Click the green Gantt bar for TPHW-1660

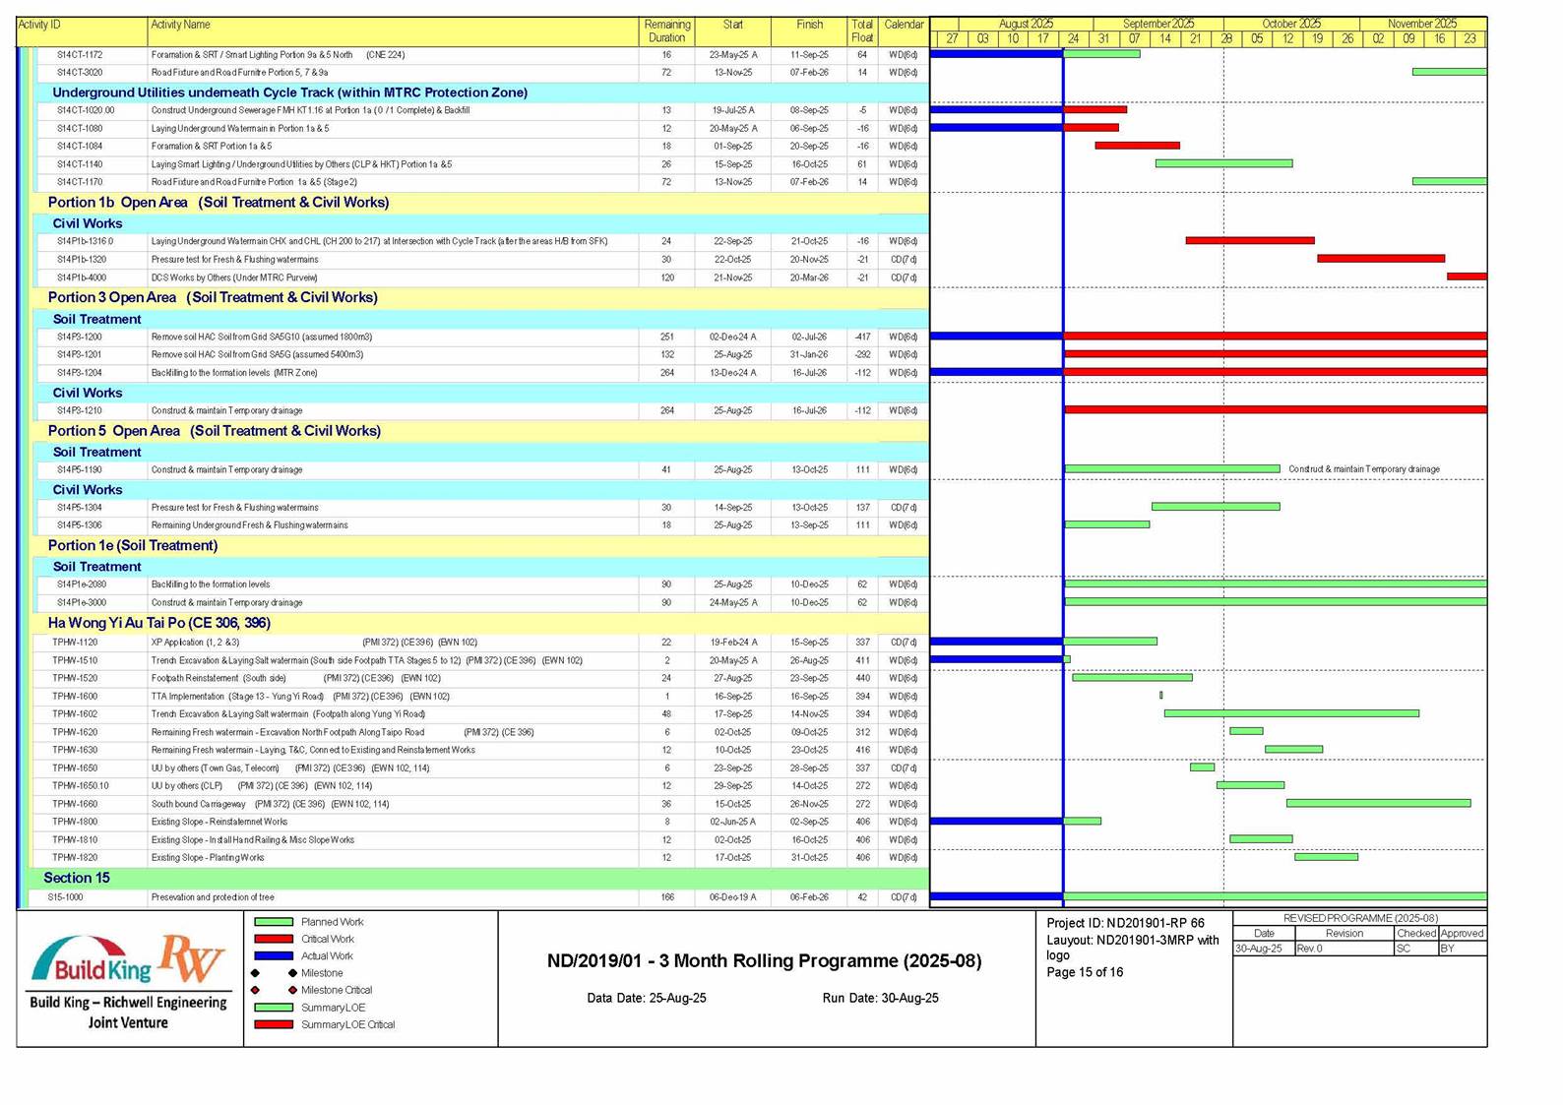(x=1378, y=803)
